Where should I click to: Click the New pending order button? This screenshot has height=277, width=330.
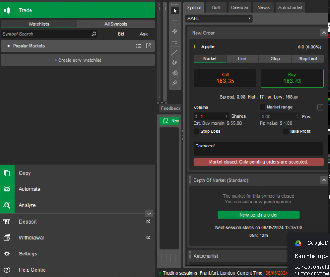tap(258, 215)
